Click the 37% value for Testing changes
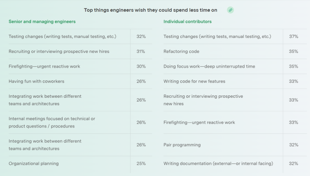Screen dimensions: 310x176 [294, 36]
